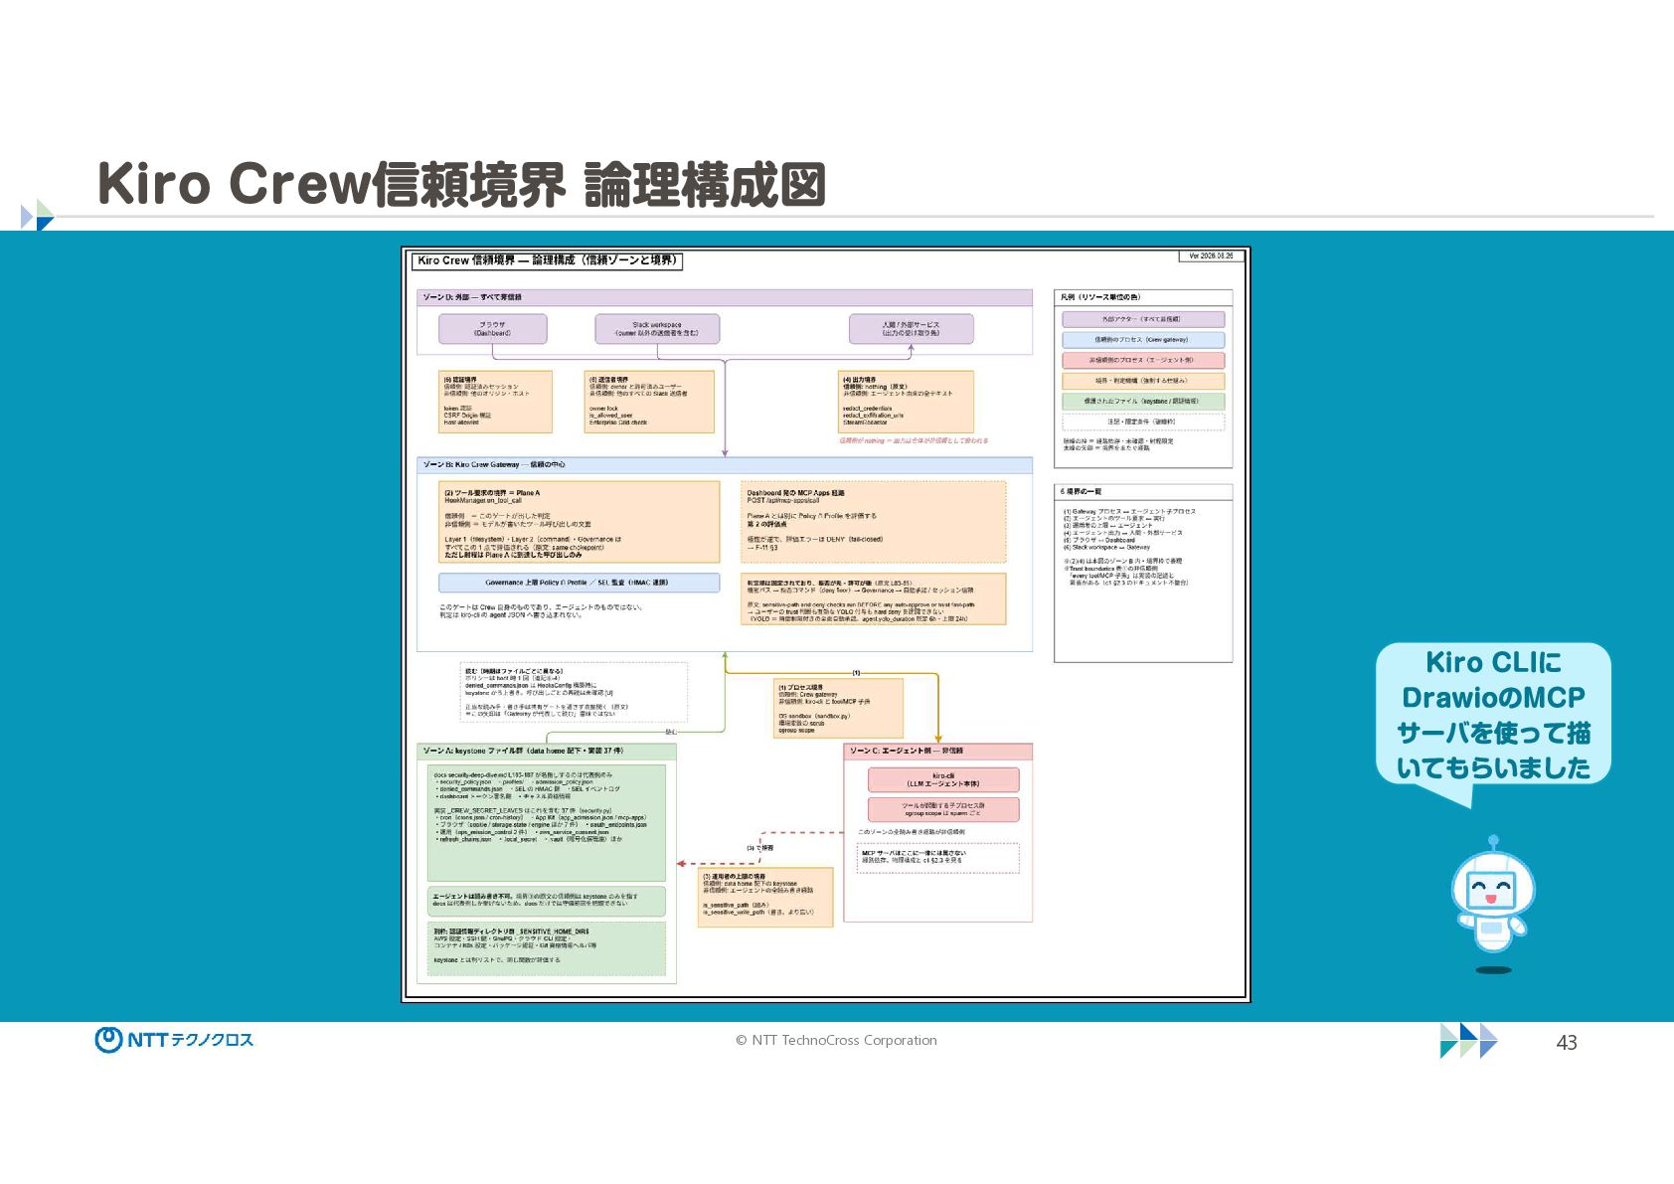Click the page number 43
This screenshot has width=1674, height=1184.
[1567, 1042]
